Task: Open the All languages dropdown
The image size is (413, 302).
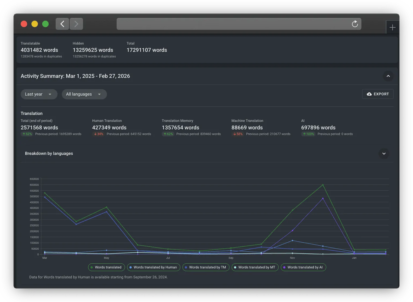Action: point(84,94)
